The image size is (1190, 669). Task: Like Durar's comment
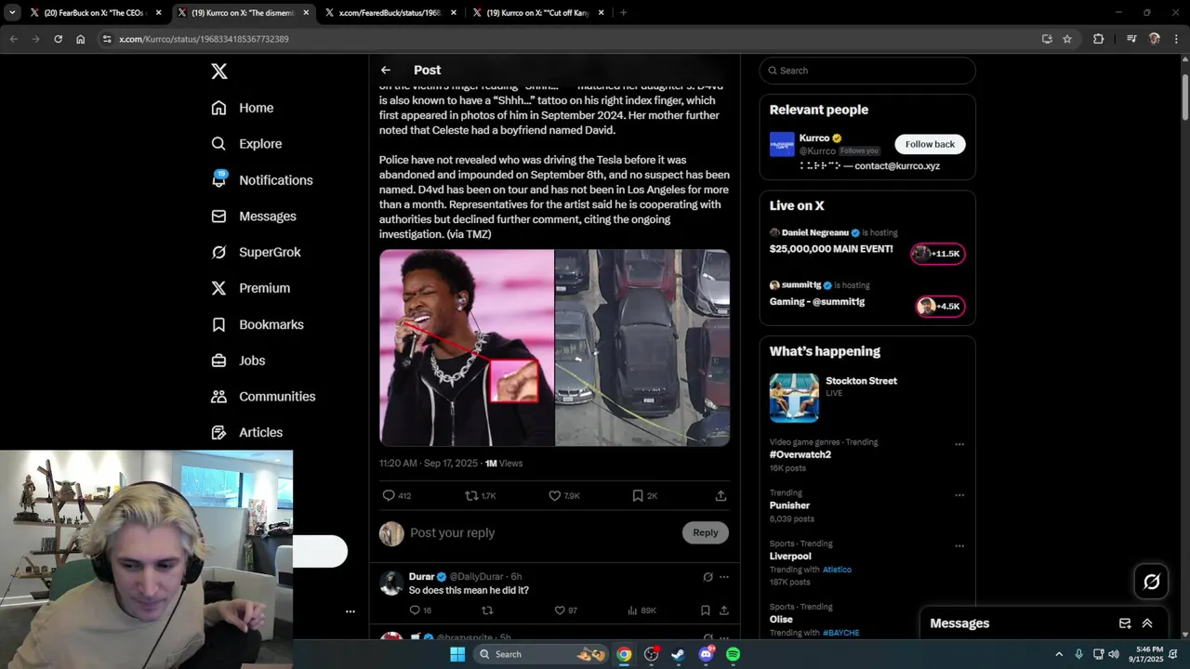[560, 610]
